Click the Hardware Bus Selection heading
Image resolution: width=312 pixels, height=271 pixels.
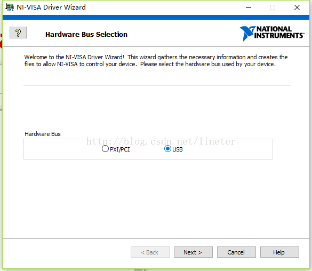(x=86, y=35)
